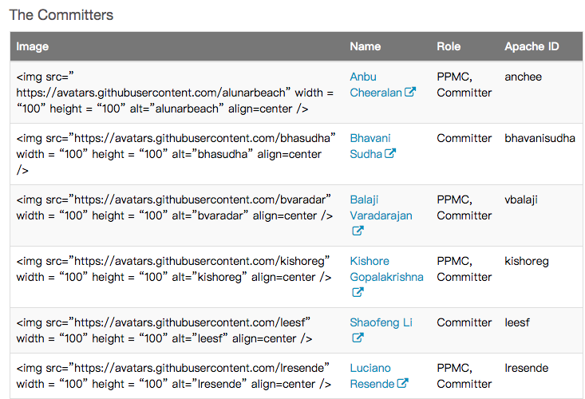Screen dimensions: 585x399
Task: Open Bhavani Sudha's profile link
Action: (370, 146)
